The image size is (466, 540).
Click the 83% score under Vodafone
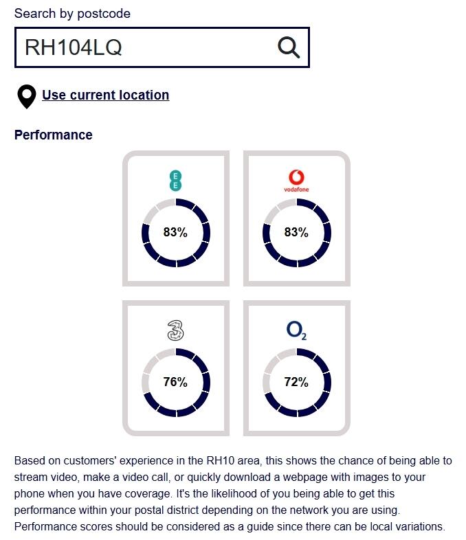pyautogui.click(x=296, y=232)
